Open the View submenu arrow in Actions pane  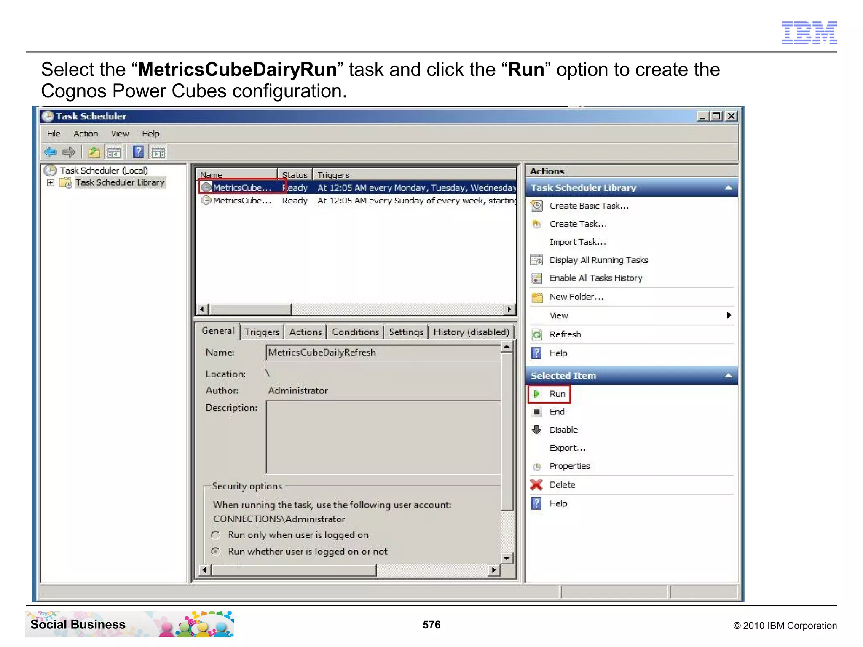pos(729,315)
